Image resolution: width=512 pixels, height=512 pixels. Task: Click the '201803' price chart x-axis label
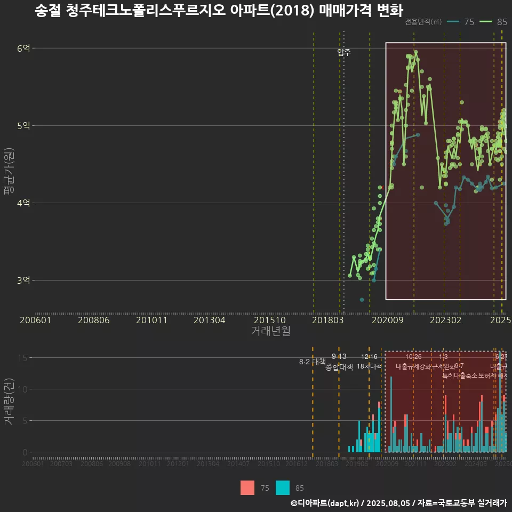328,320
